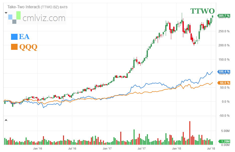Click the 66.8 % QQQ value badge
This screenshot has height=152, width=235.
coord(224,83)
